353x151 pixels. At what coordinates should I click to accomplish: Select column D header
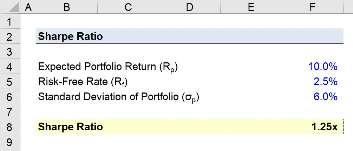click(x=190, y=7)
